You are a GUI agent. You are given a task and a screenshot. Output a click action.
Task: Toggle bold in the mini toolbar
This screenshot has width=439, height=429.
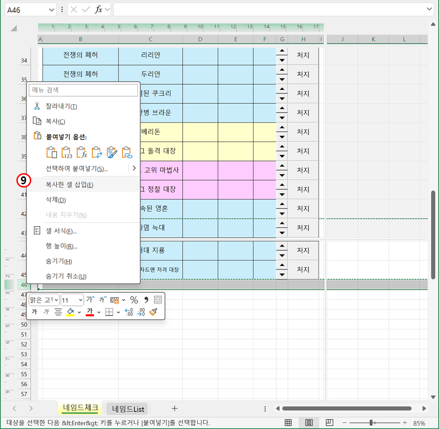[x=34, y=312]
